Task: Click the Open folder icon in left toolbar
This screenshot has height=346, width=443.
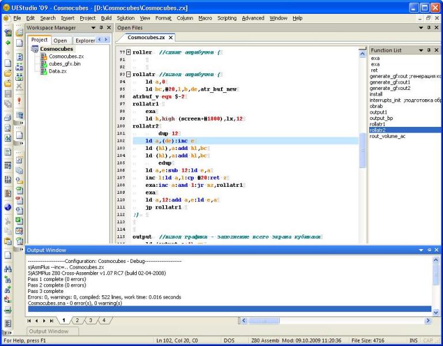Action: [x=8, y=73]
